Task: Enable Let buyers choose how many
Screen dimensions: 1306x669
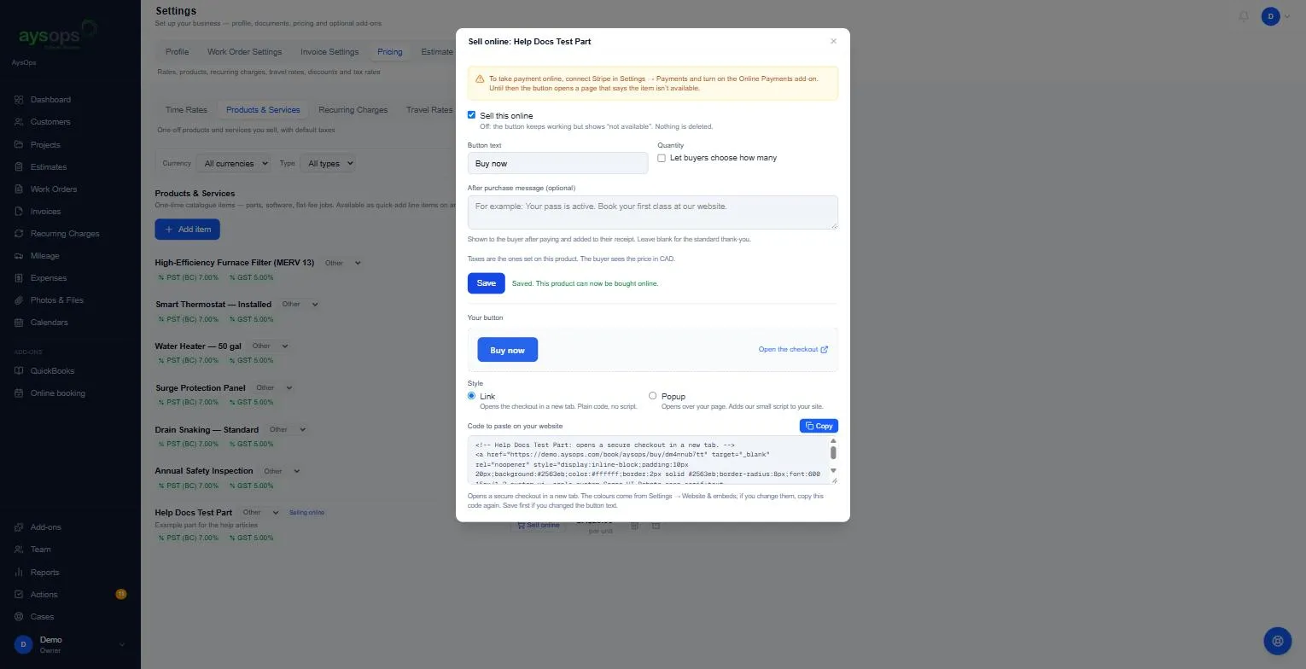Action: pos(662,158)
